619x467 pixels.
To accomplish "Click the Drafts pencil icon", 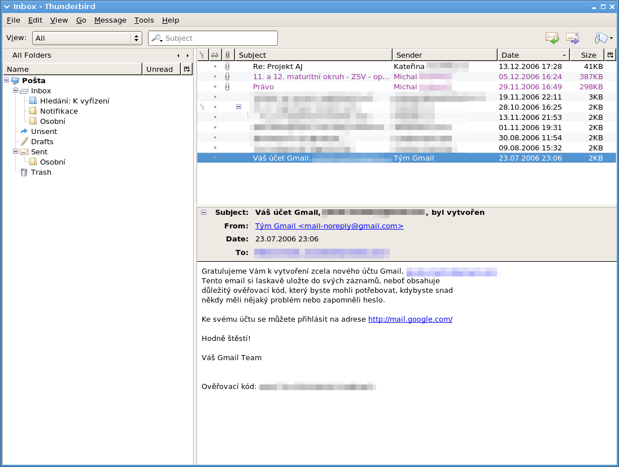I will click(x=24, y=141).
